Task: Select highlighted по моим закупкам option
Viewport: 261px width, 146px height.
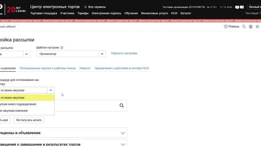Action: click(27, 98)
